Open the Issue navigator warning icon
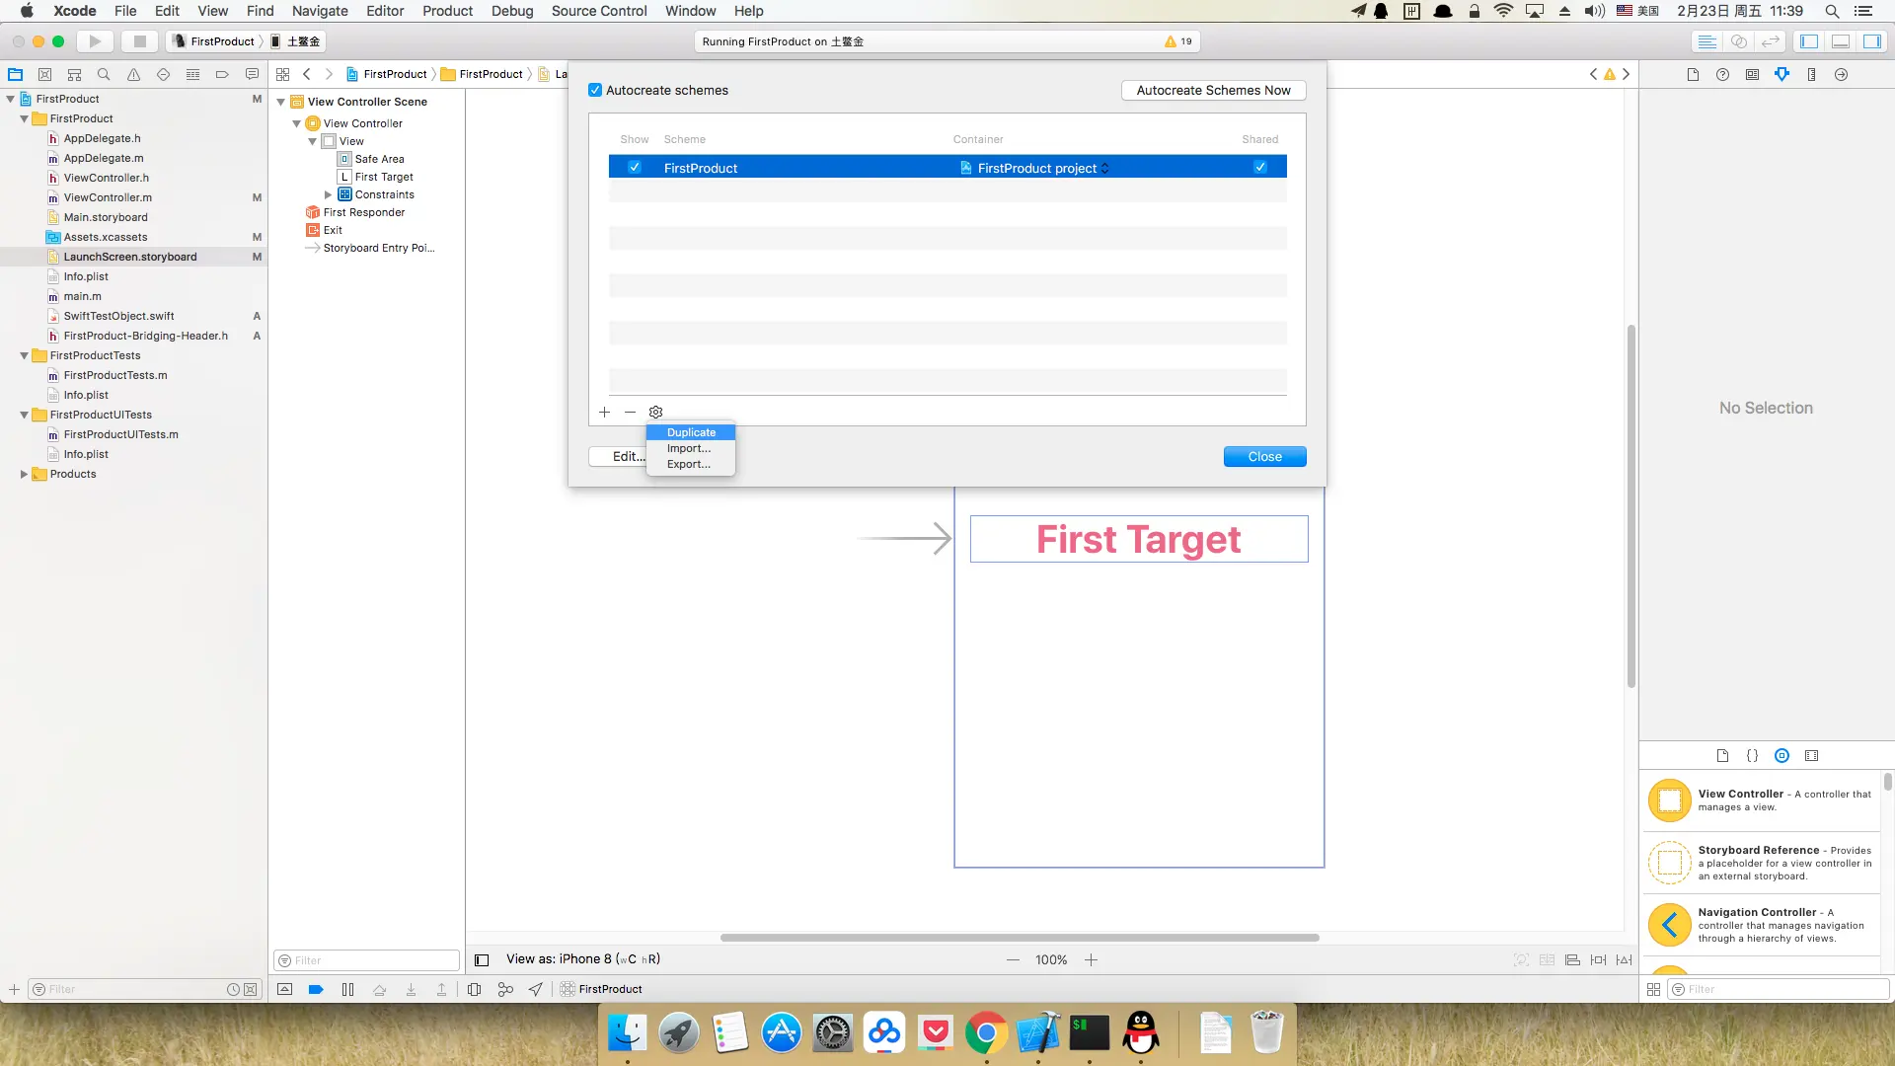The image size is (1895, 1066). click(x=133, y=74)
